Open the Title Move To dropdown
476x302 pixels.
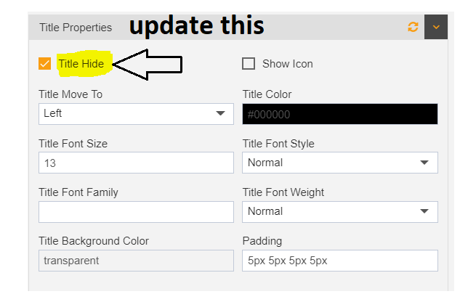pyautogui.click(x=136, y=114)
